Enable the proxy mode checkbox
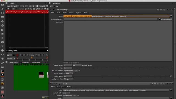 (64, 73)
